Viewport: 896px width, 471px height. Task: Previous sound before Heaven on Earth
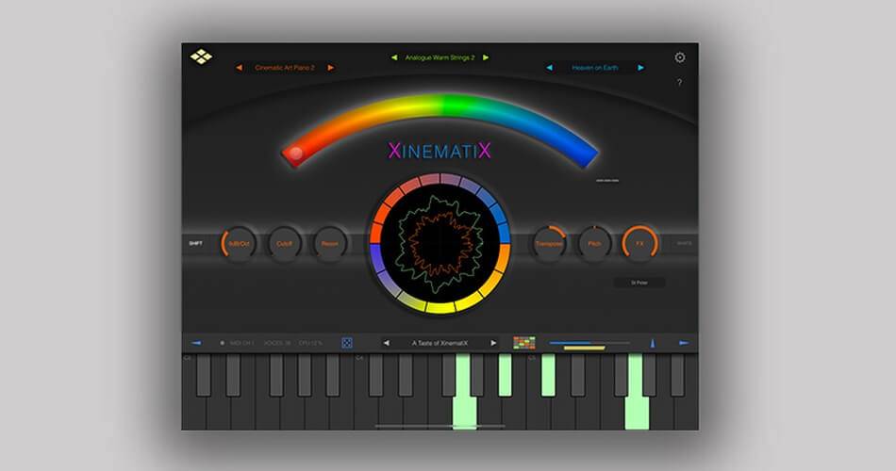pyautogui.click(x=549, y=68)
